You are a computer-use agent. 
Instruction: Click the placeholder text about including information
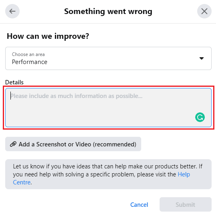76,96
